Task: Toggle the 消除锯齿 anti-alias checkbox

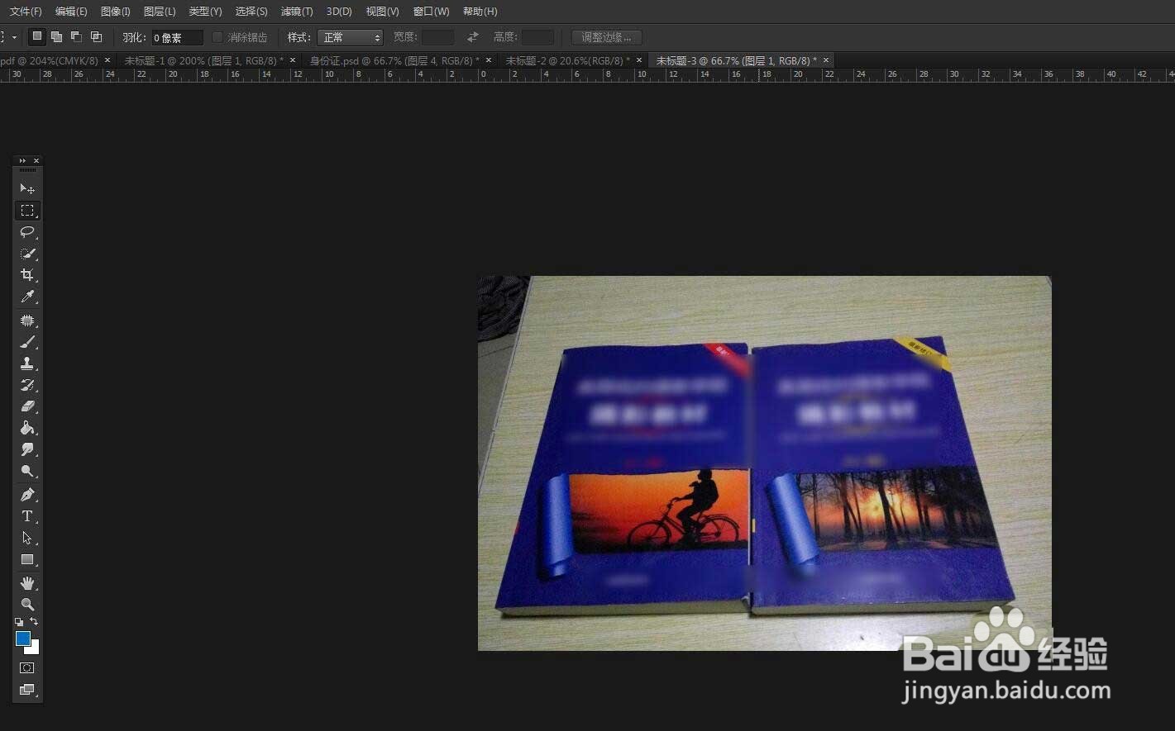Action: click(217, 37)
